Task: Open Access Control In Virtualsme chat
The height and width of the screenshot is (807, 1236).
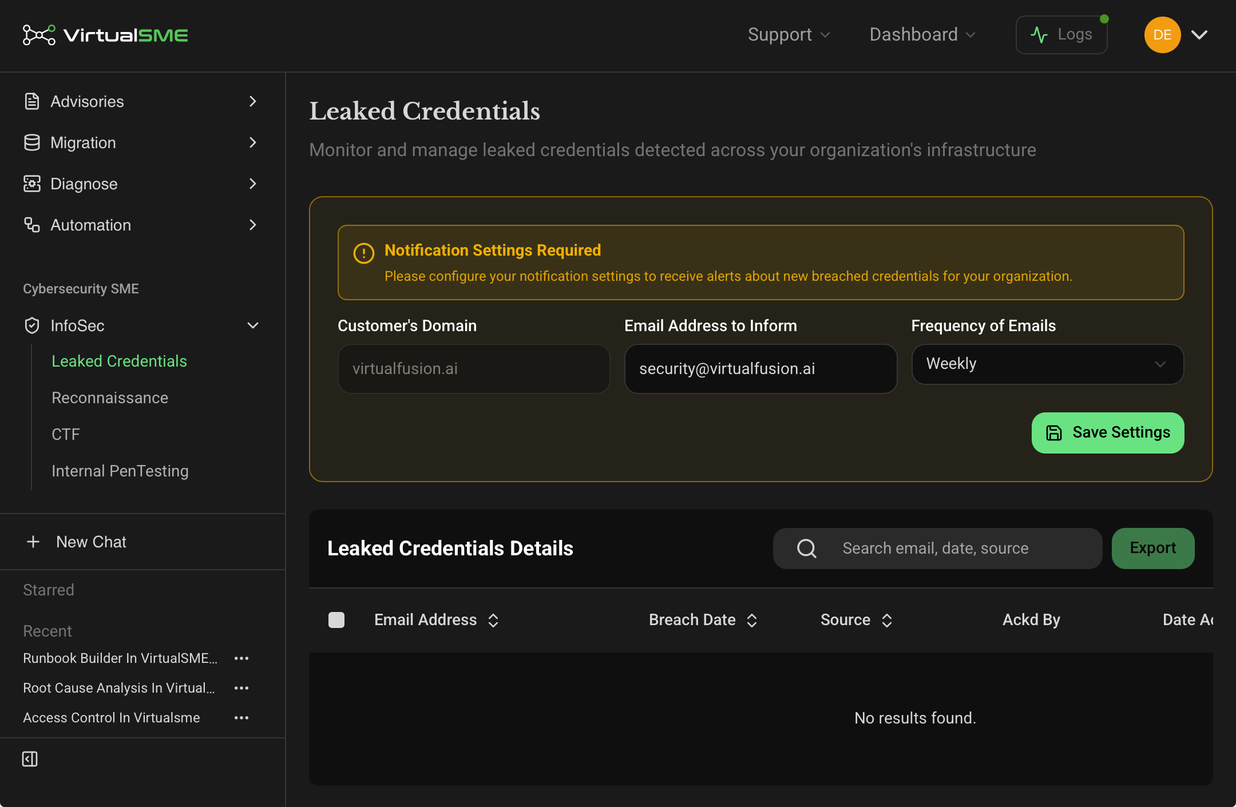Action: [112, 718]
